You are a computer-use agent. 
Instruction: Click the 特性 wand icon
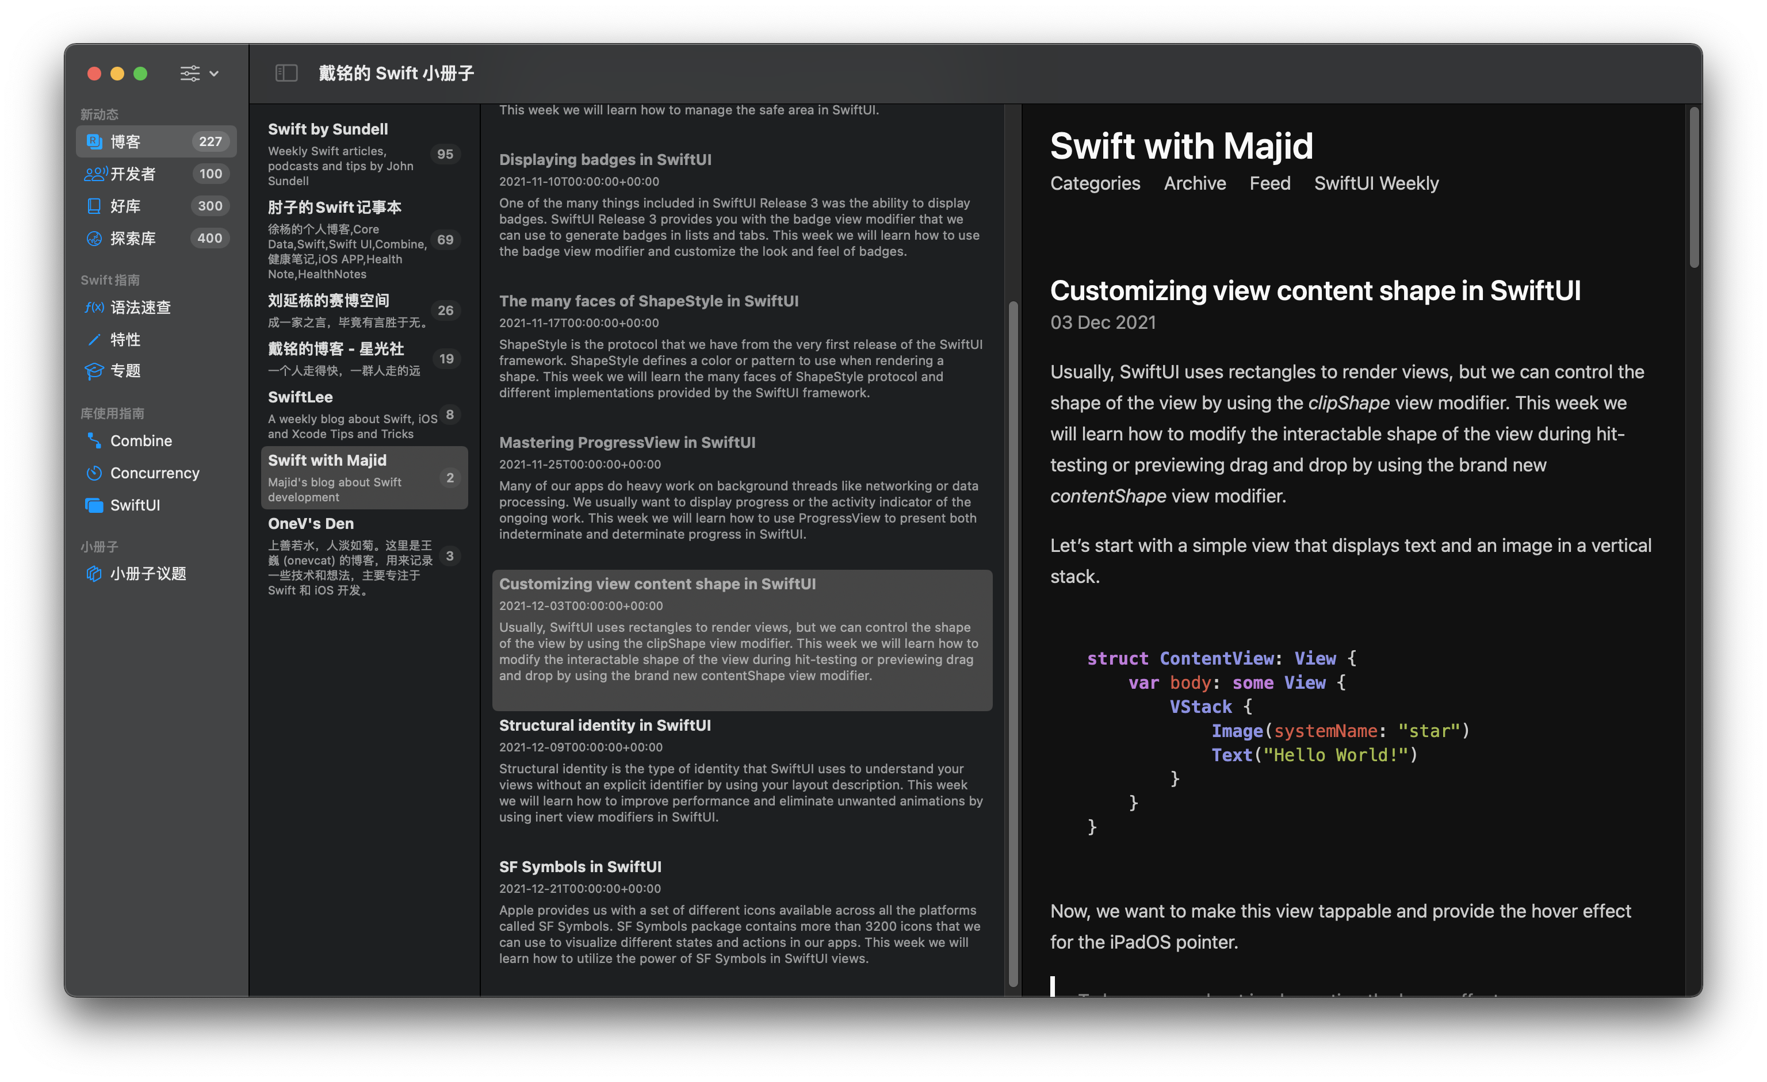[94, 339]
